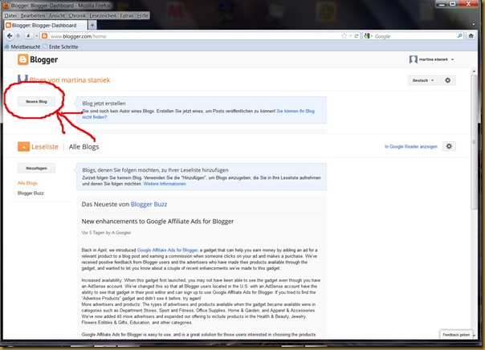The image size is (485, 350).
Task: Click the Feedback geben button
Action: point(456,335)
